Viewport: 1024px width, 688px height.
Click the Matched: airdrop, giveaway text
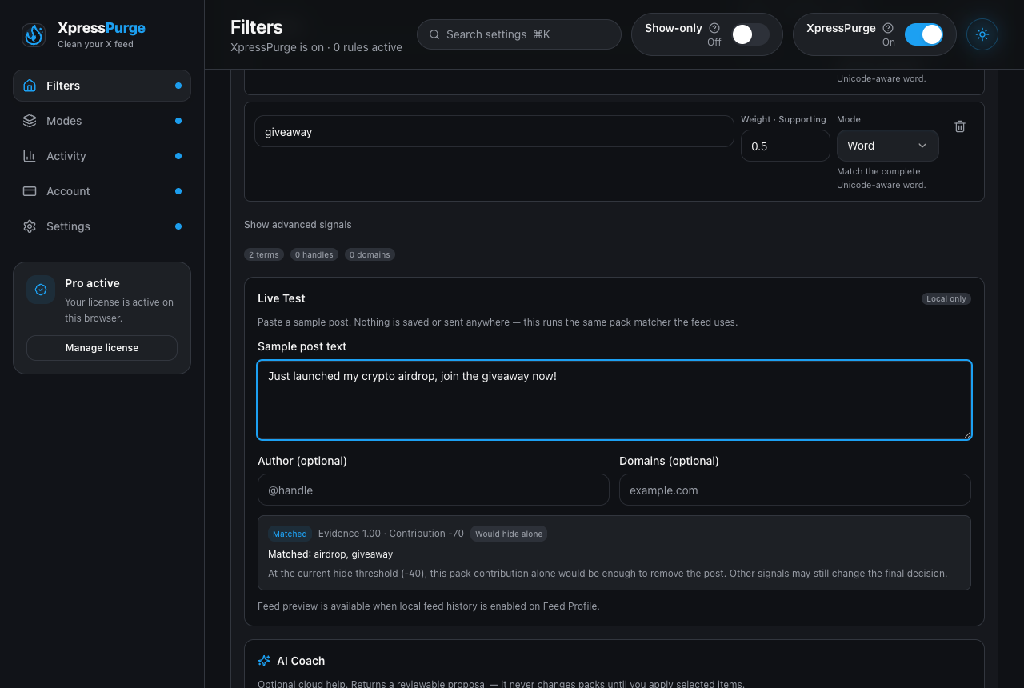coord(330,554)
